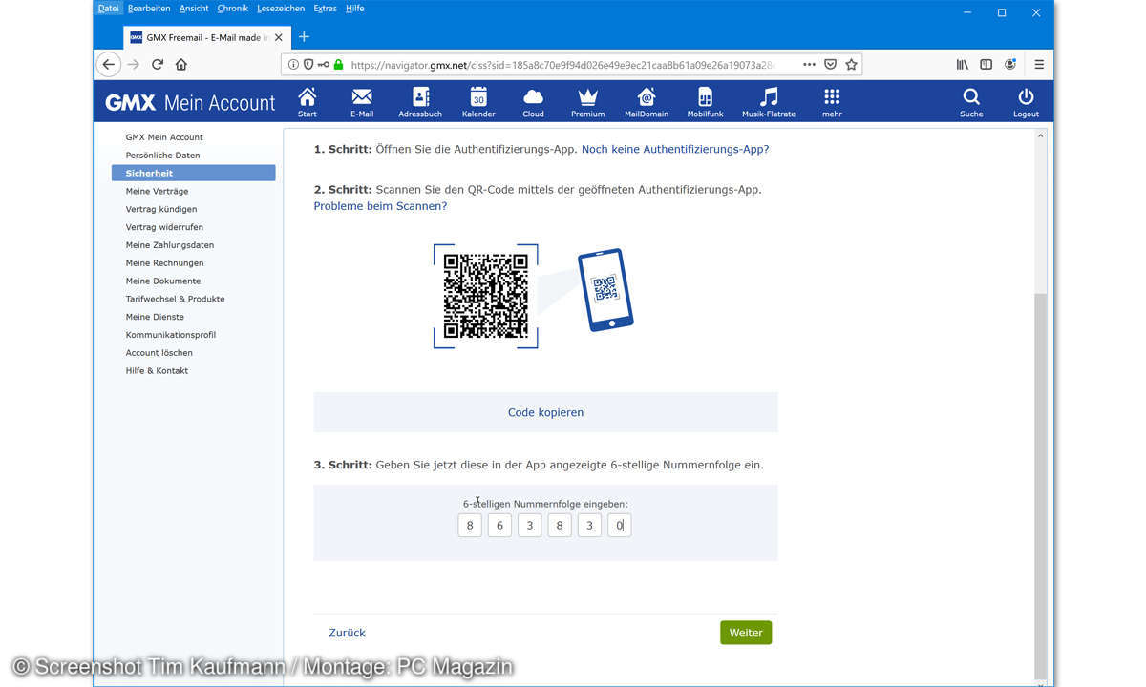
Task: Click the browser home button
Action: click(x=181, y=65)
